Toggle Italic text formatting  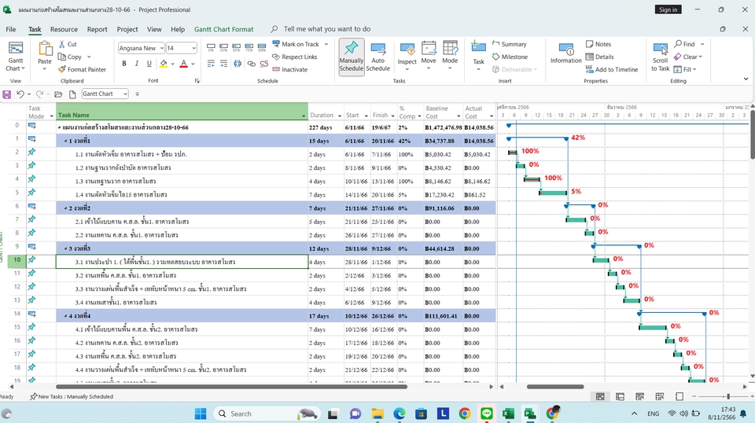(137, 64)
